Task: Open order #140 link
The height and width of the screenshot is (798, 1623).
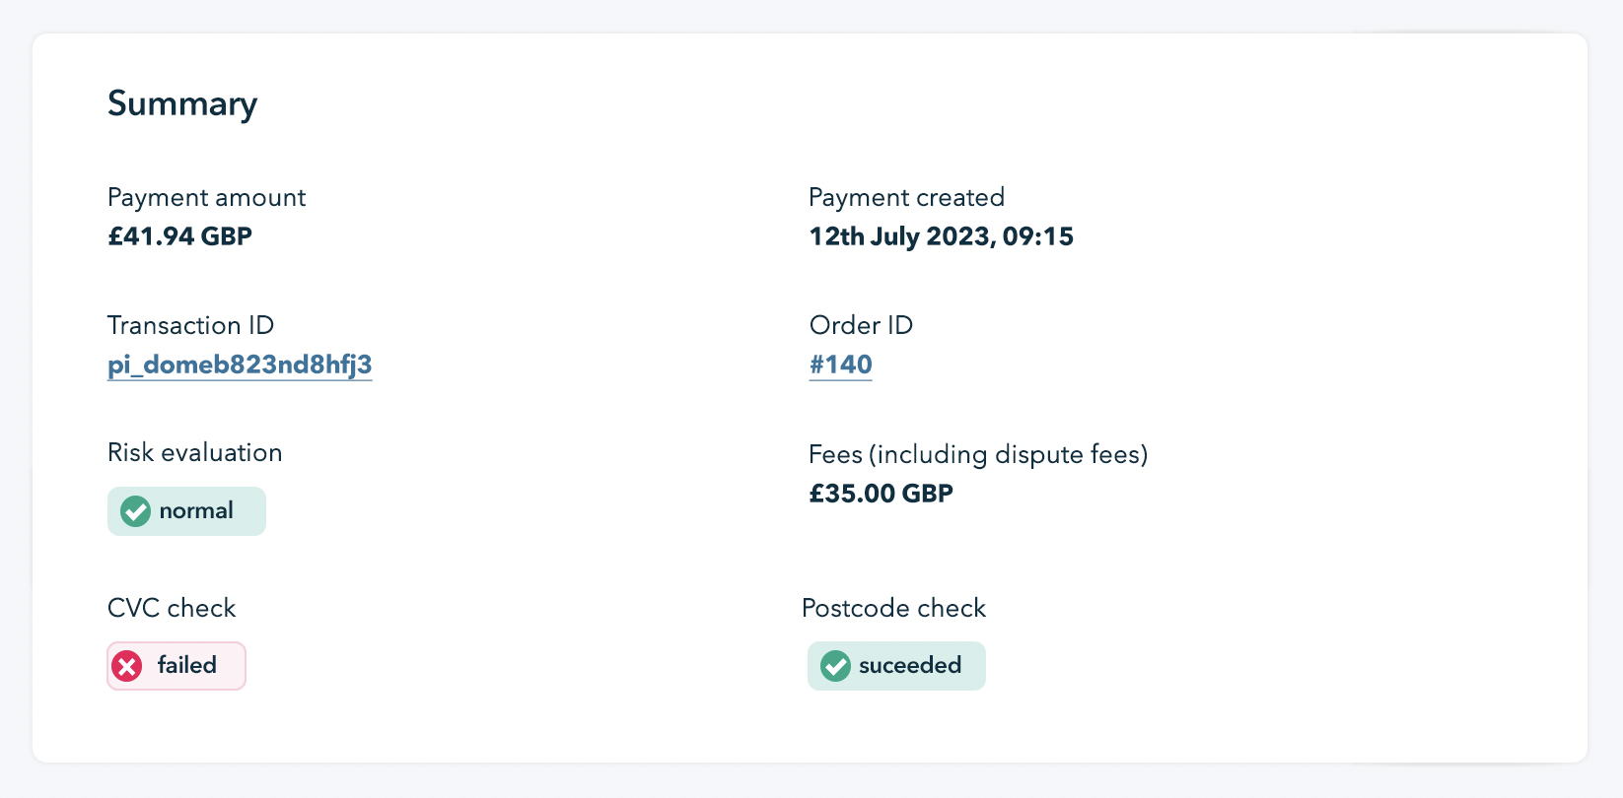Action: [841, 366]
